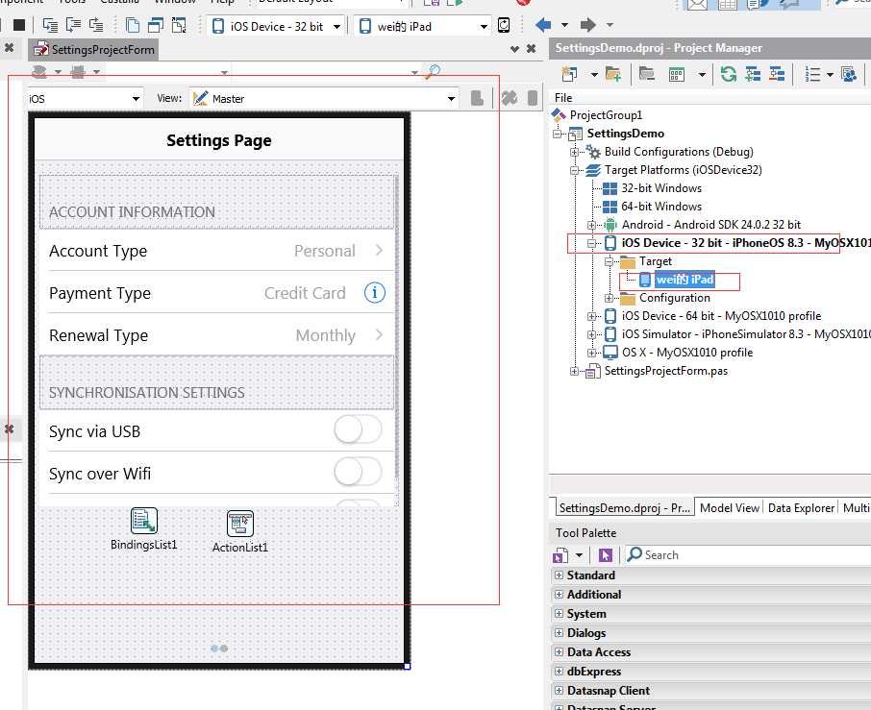The height and width of the screenshot is (710, 871).
Task: Click the numbered list Sort icon
Action: tap(812, 74)
